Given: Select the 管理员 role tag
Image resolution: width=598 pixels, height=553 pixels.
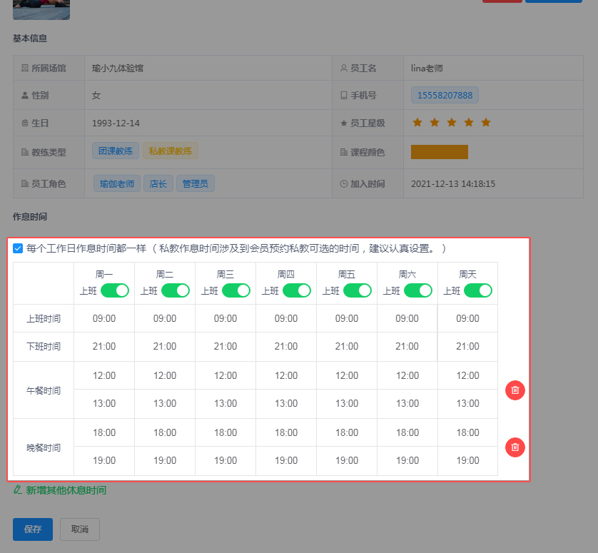Looking at the screenshot, I should click(196, 183).
